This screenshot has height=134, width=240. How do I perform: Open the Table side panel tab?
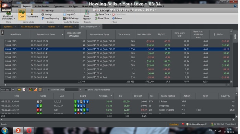coord(235,36)
